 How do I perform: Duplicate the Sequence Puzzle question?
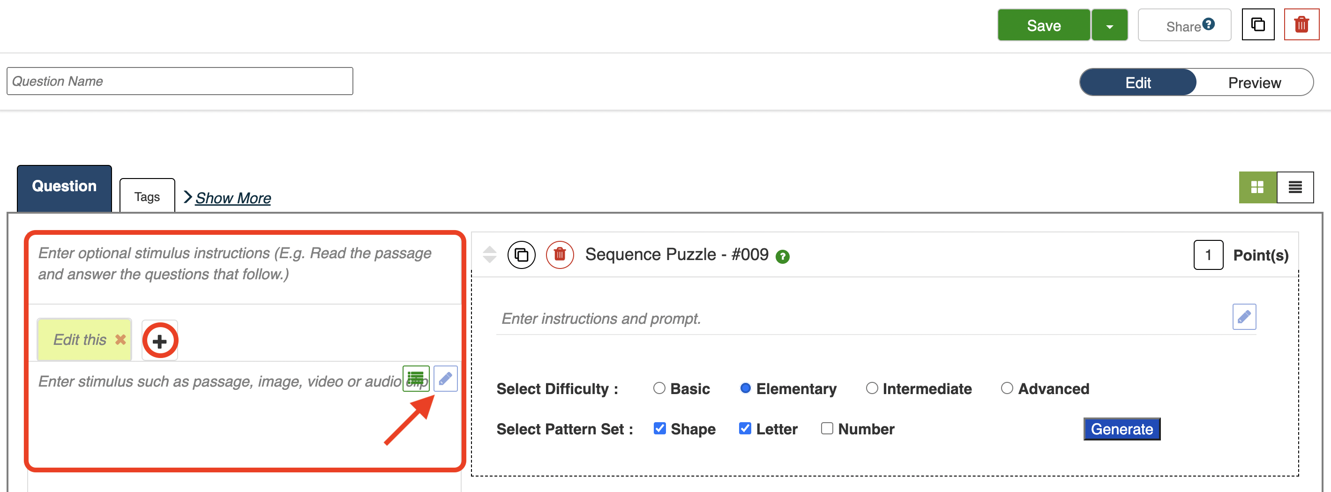(x=521, y=255)
